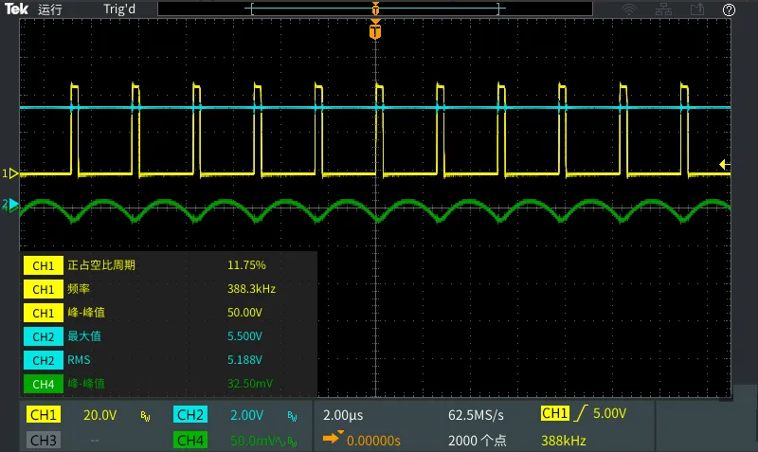Click the 最大值 measurement label
Viewport: 758px width, 452px height.
coord(84,336)
